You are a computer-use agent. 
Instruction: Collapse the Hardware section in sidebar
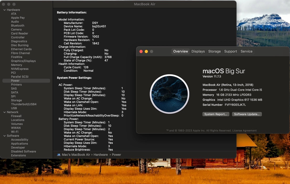point(4,10)
